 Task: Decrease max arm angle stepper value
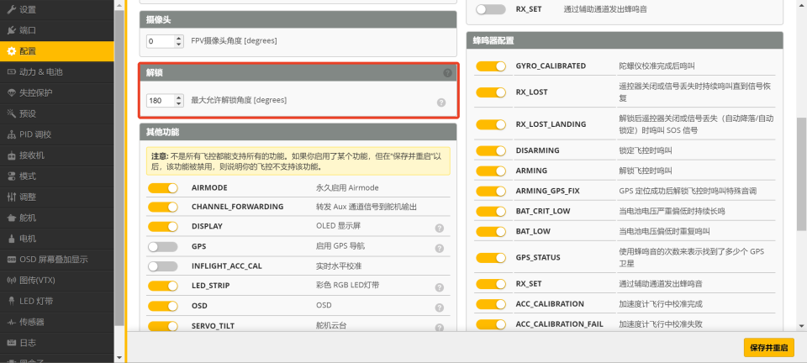(x=179, y=103)
